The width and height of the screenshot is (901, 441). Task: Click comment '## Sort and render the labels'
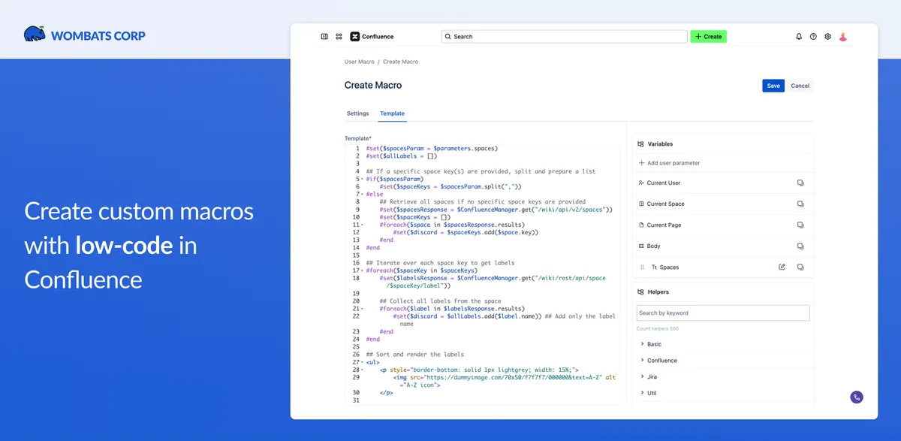coord(415,355)
